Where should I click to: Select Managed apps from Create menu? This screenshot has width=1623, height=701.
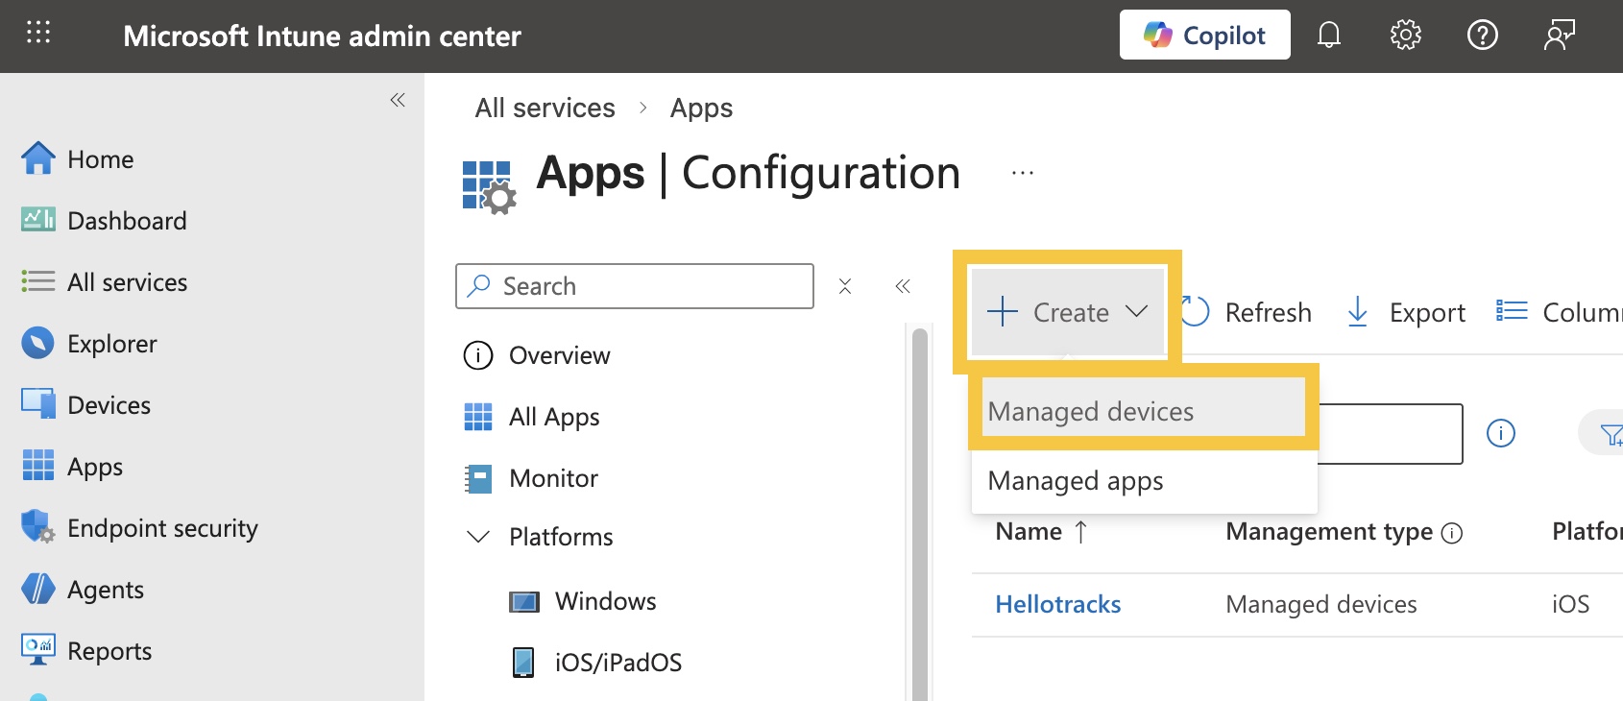pyautogui.click(x=1076, y=481)
